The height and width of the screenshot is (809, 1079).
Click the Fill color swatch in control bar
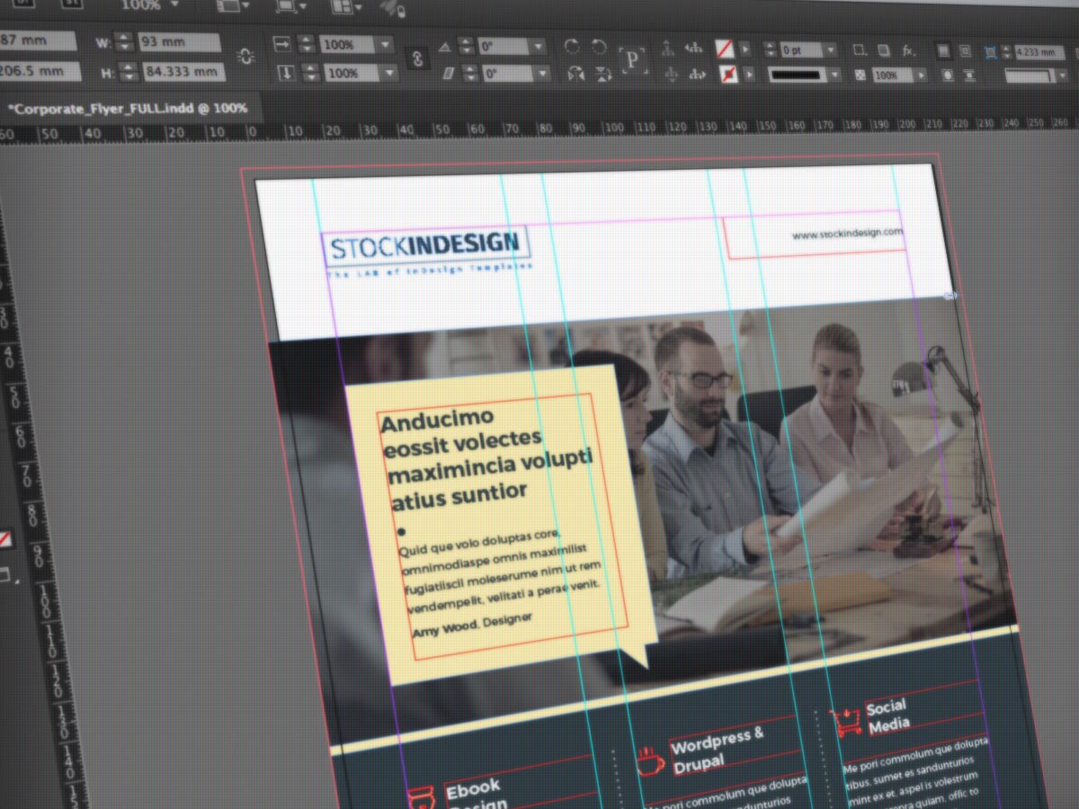725,48
